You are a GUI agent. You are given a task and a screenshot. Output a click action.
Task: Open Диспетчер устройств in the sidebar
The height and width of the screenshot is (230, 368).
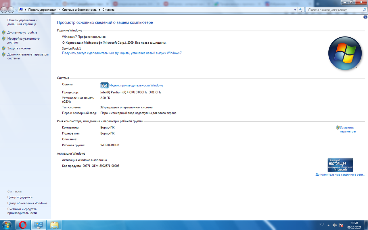[22, 32]
